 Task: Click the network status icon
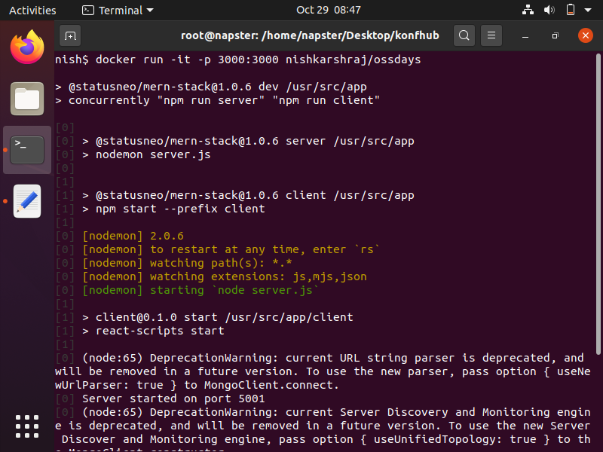click(x=528, y=10)
